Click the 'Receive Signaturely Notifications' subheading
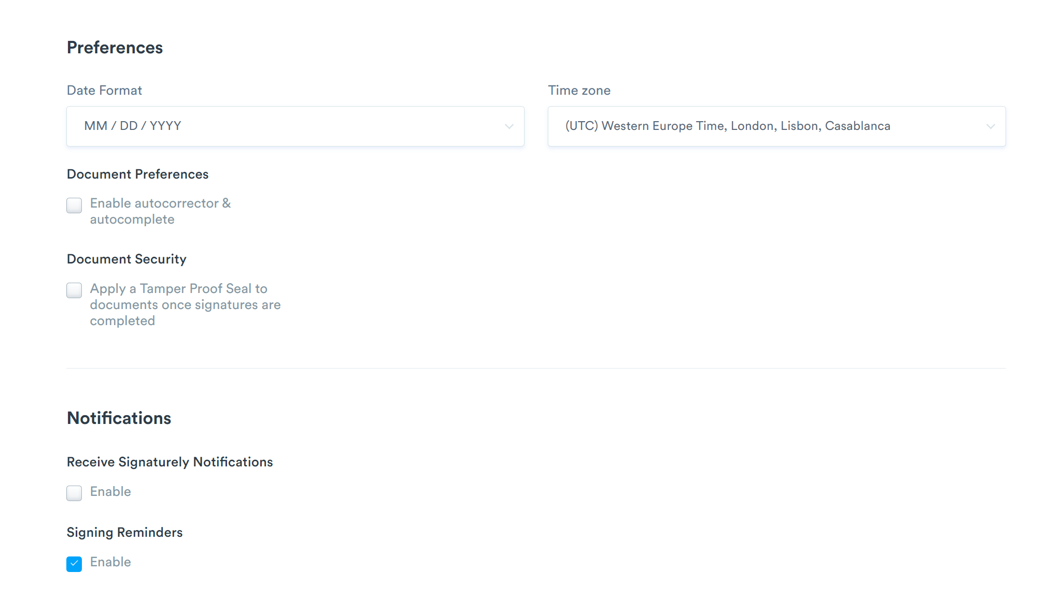1062x616 pixels. (x=169, y=462)
